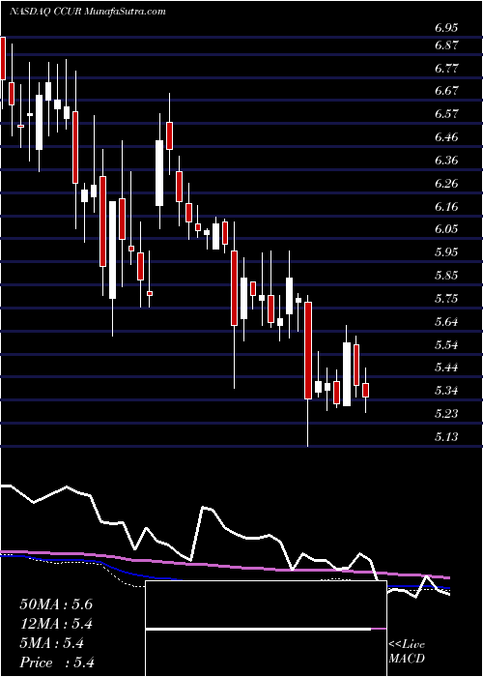Click the 6.67 price axis label
The image size is (483, 677).
coord(446,92)
